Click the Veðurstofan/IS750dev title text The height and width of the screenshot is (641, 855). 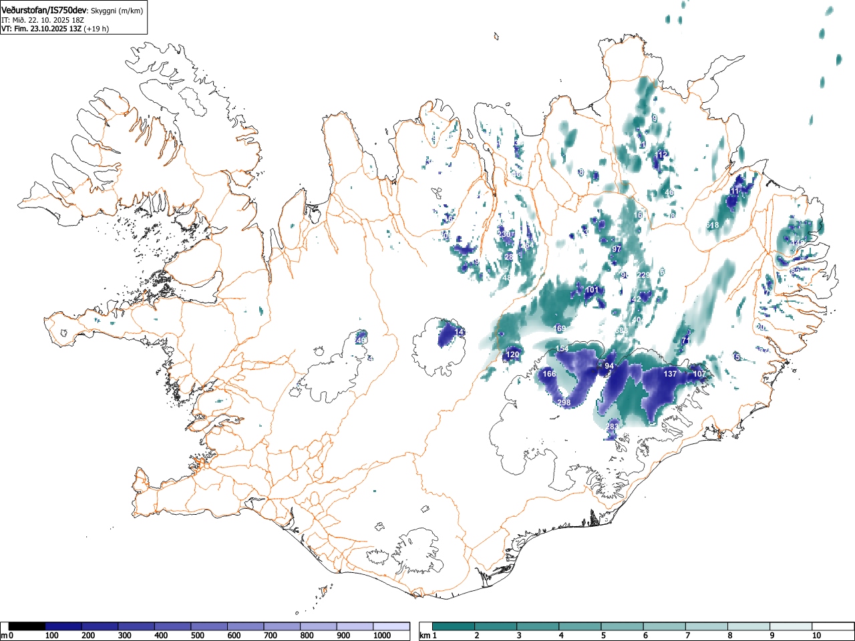click(x=43, y=11)
